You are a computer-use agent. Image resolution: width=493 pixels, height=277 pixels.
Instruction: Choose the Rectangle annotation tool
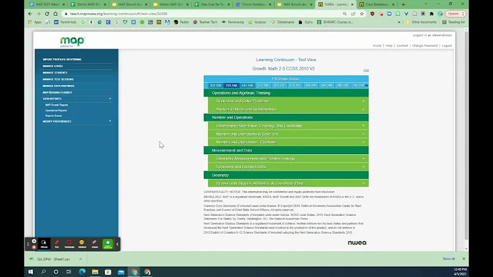pos(69,243)
